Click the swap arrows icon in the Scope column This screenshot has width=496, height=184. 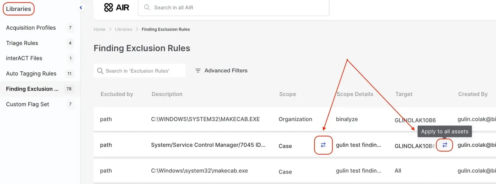[x=323, y=145]
